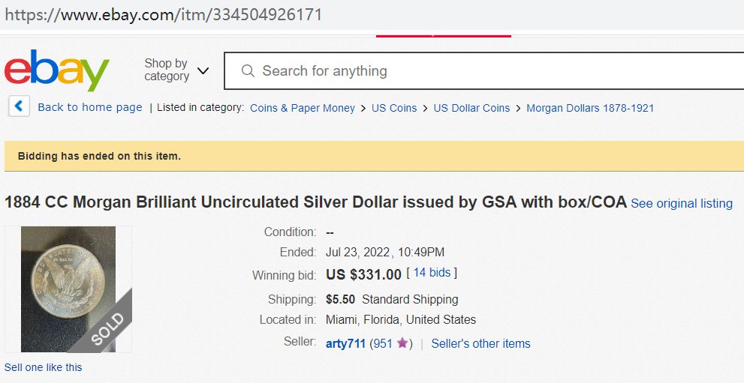744x383 pixels.
Task: Go to the US Coins breadcrumb
Action: (394, 108)
